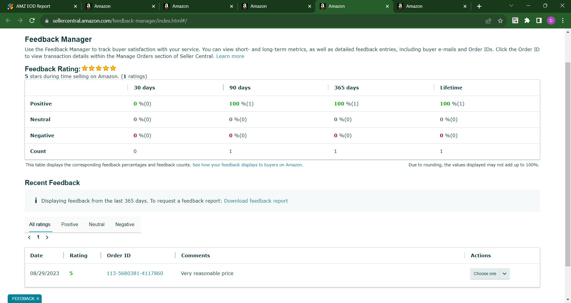Open a new browser tab
The height and width of the screenshot is (303, 571).
pos(479,6)
